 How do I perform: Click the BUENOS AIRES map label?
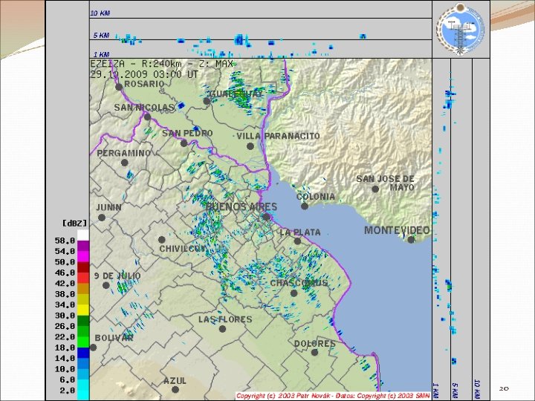241,206
